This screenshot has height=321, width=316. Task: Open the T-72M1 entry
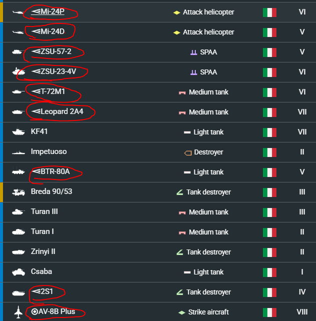48,91
